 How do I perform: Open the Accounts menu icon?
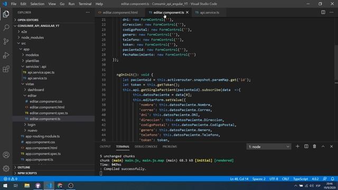(6, 155)
